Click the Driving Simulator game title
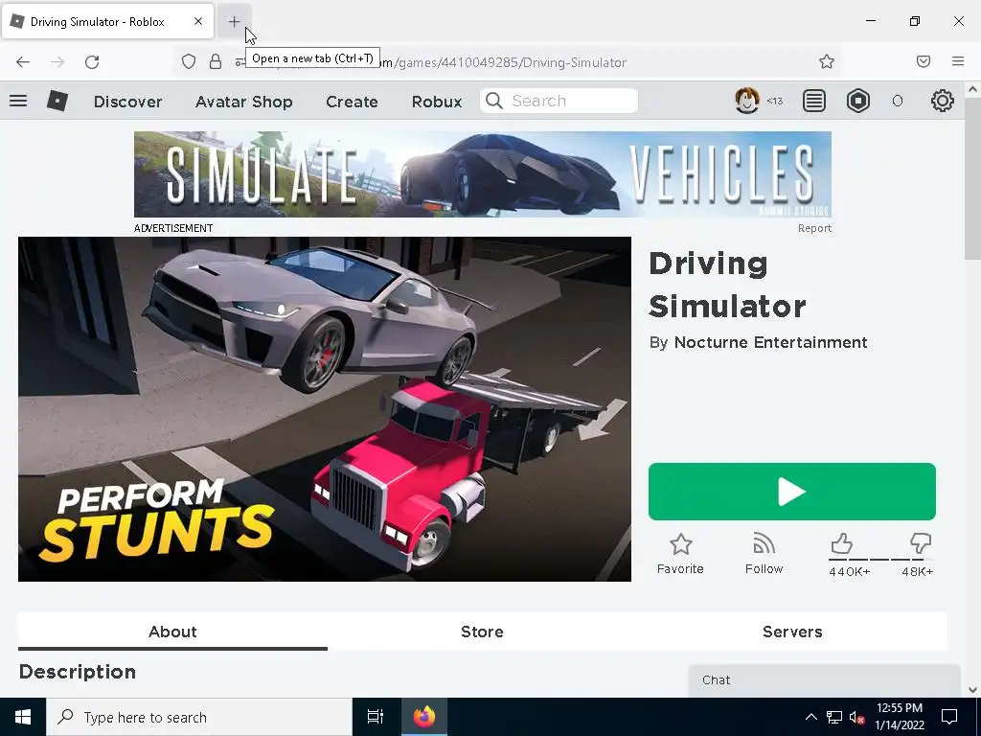 [727, 285]
